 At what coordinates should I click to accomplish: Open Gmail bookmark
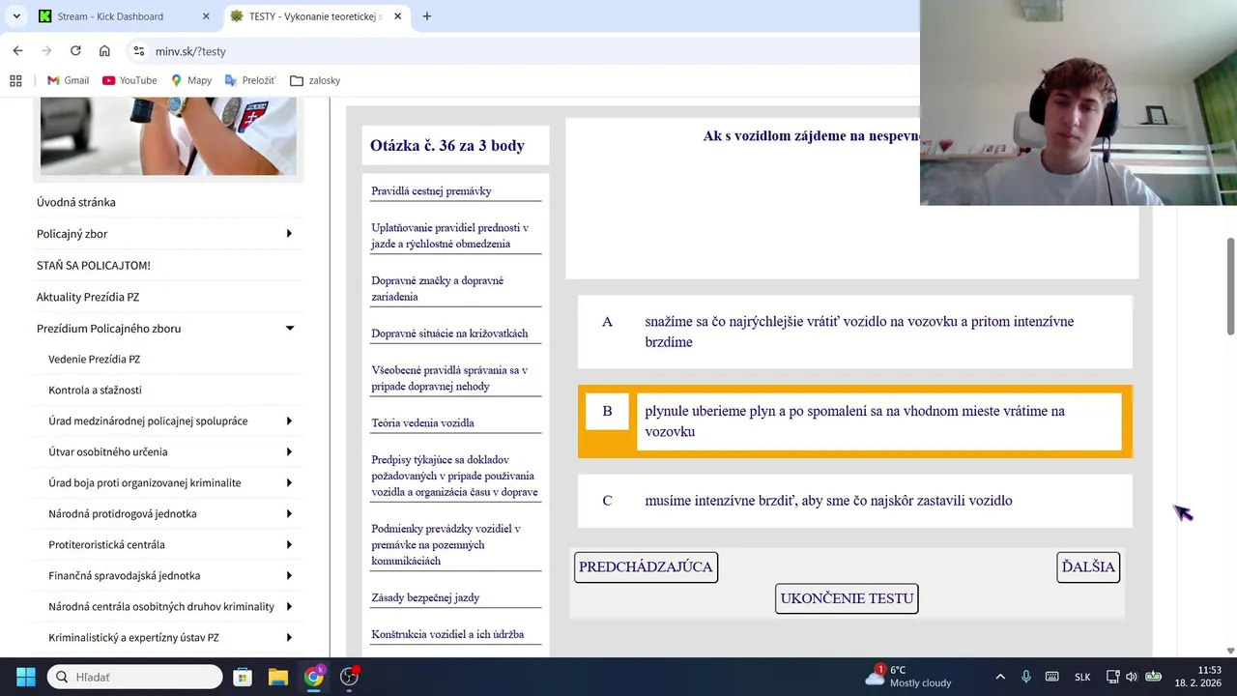pyautogui.click(x=68, y=80)
